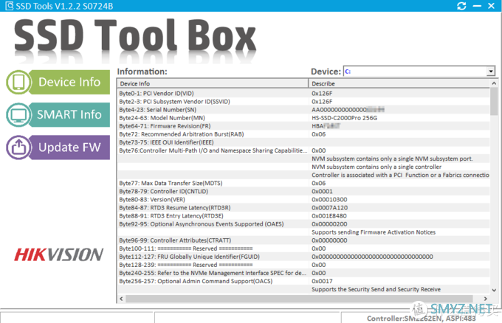Select row Byte80-83: Version(VER)
This screenshot has width=502, height=323.
tap(303, 200)
